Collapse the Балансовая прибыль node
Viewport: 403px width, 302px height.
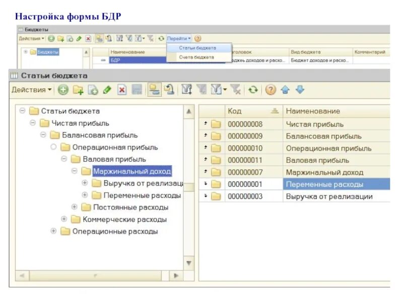[43, 134]
